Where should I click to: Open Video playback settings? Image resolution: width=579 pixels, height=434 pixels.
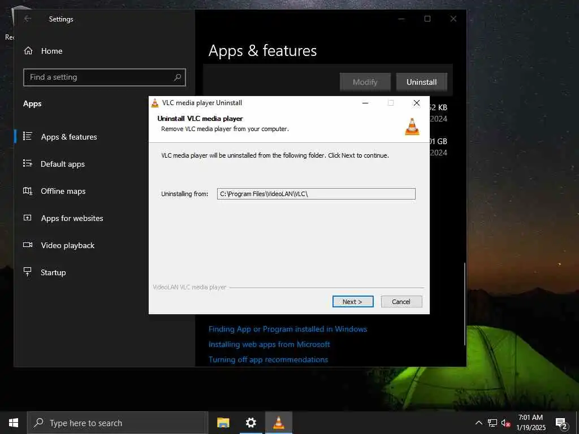[x=68, y=245]
